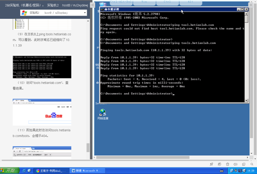Click the red square tray icon
Viewport: 257px width, 174px height.
(x=240, y=171)
